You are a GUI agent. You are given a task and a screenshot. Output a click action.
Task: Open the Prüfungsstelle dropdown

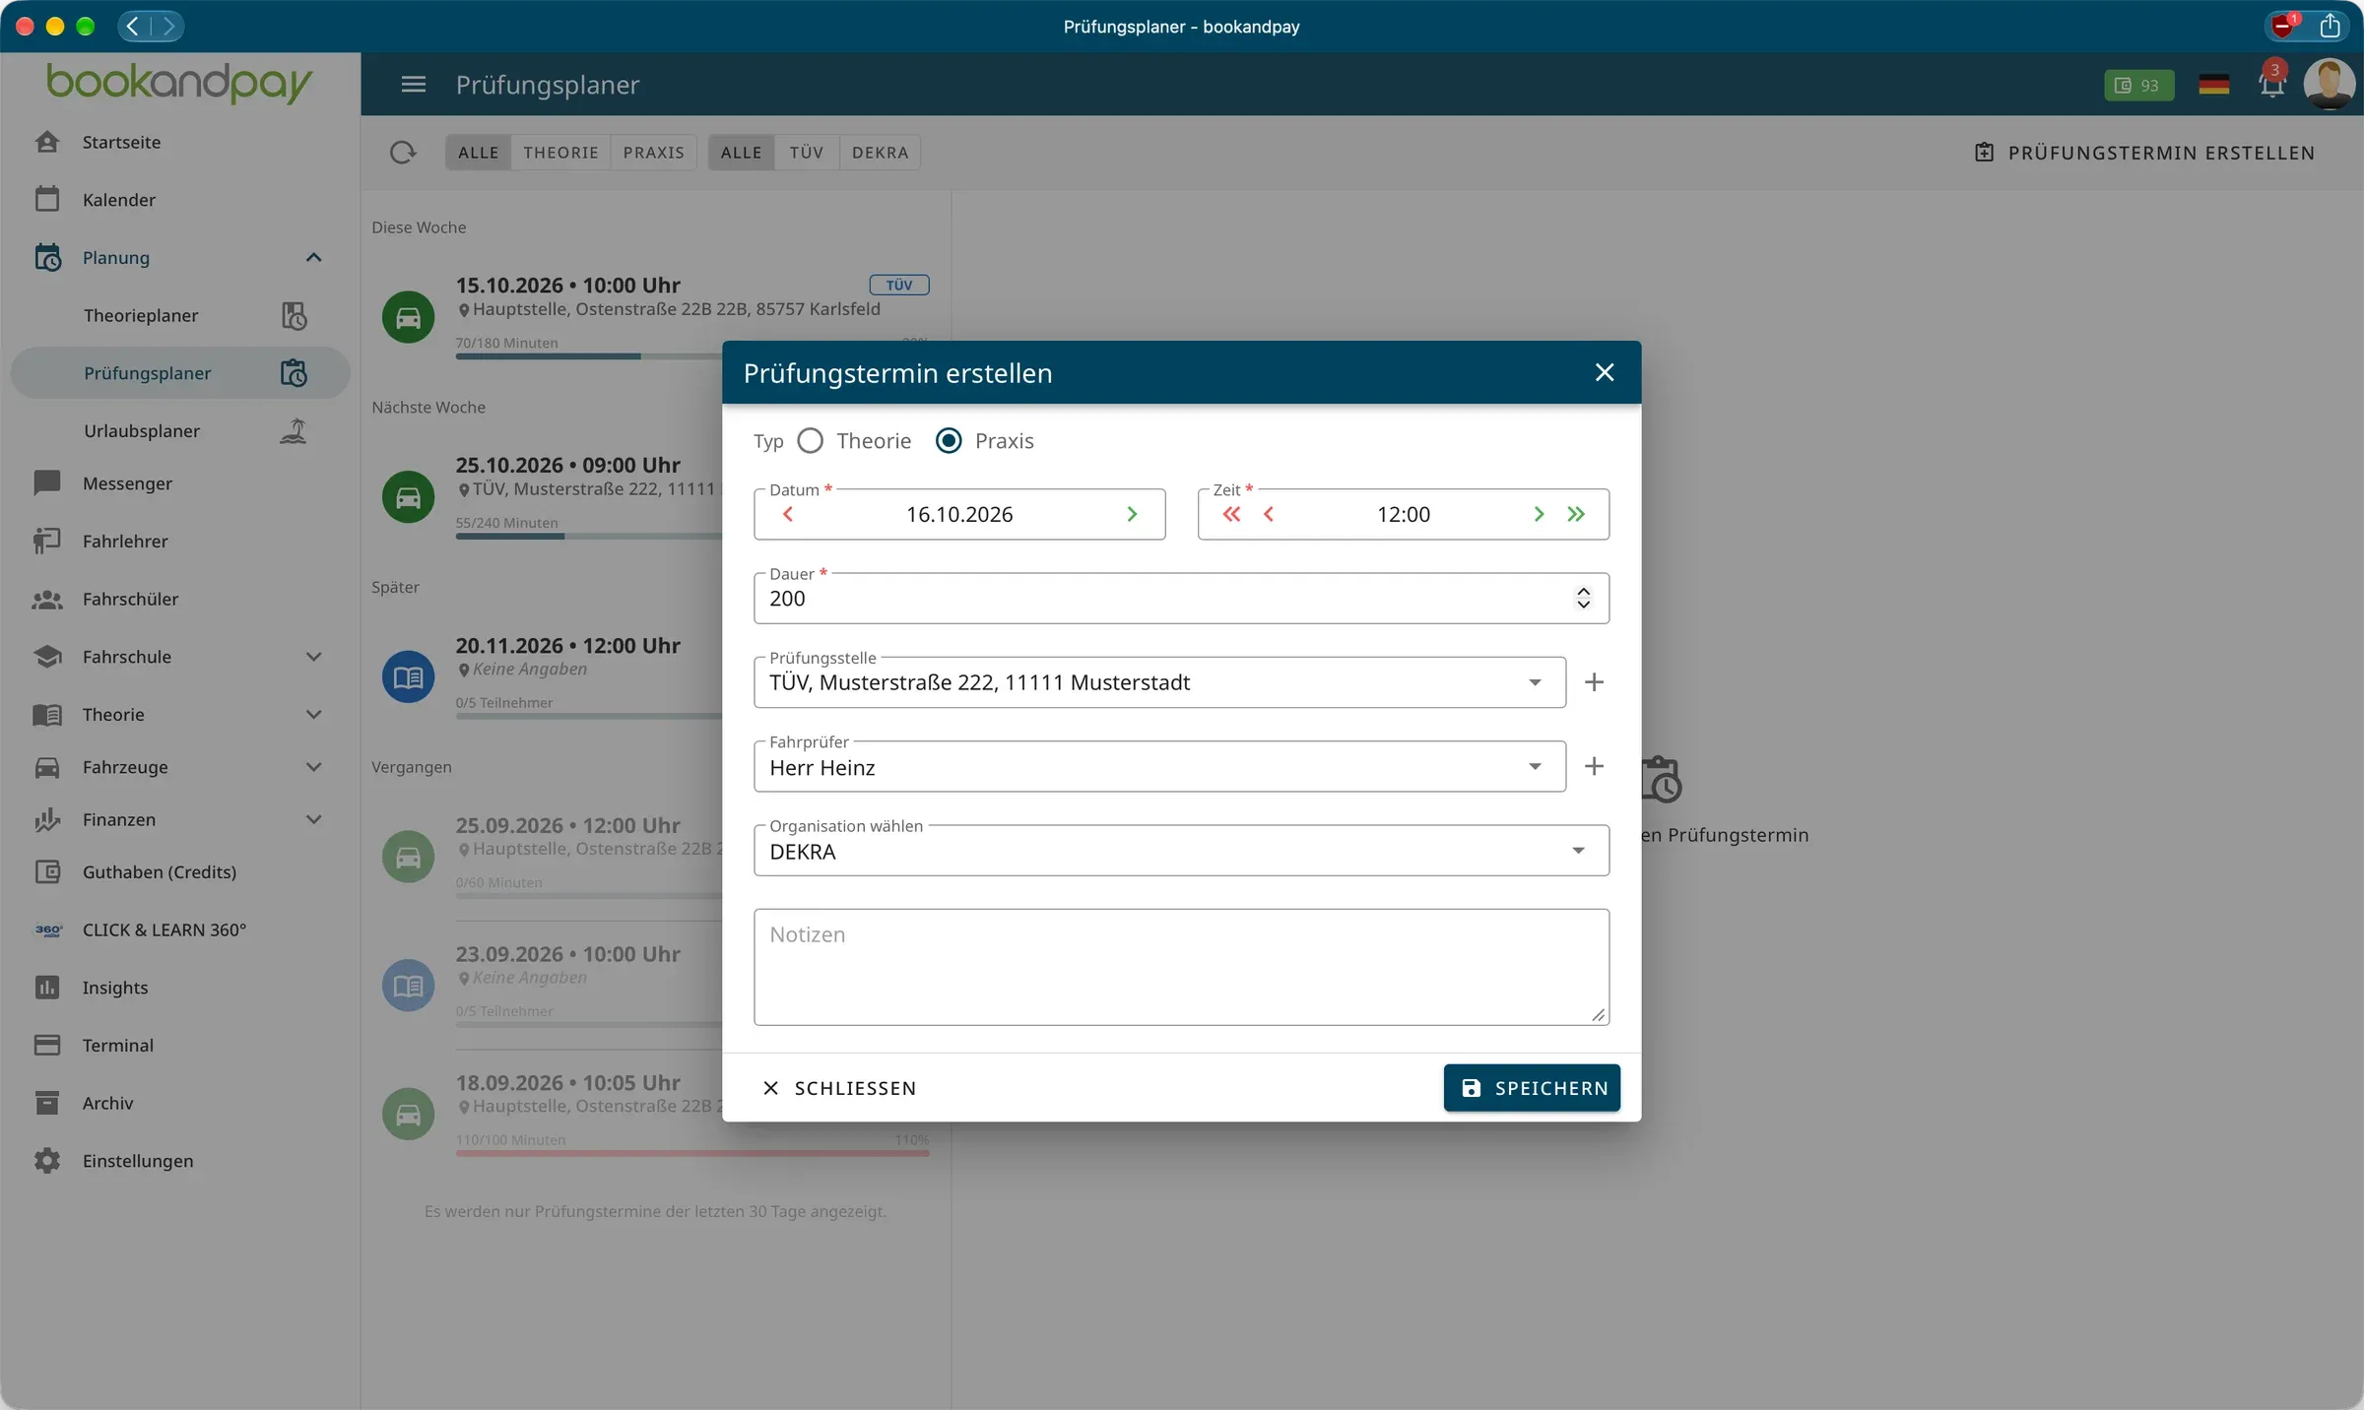tap(1159, 682)
